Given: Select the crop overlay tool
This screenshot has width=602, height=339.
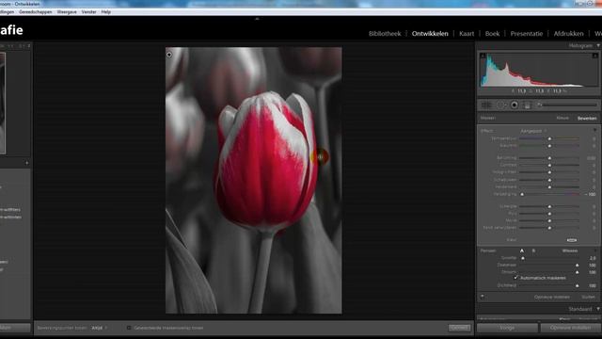Looking at the screenshot, I should pos(486,105).
